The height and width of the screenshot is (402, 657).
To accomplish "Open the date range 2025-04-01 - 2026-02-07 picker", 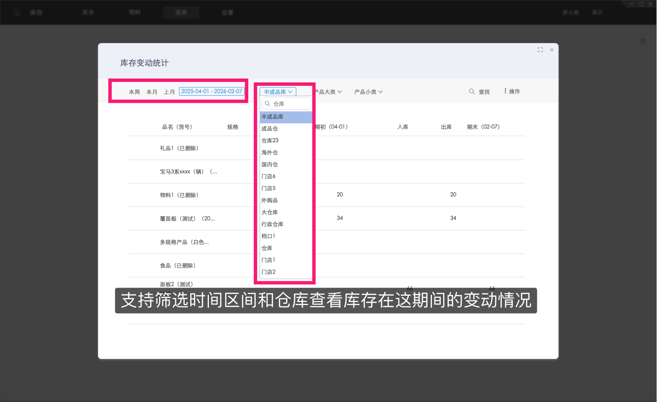I will coord(211,91).
